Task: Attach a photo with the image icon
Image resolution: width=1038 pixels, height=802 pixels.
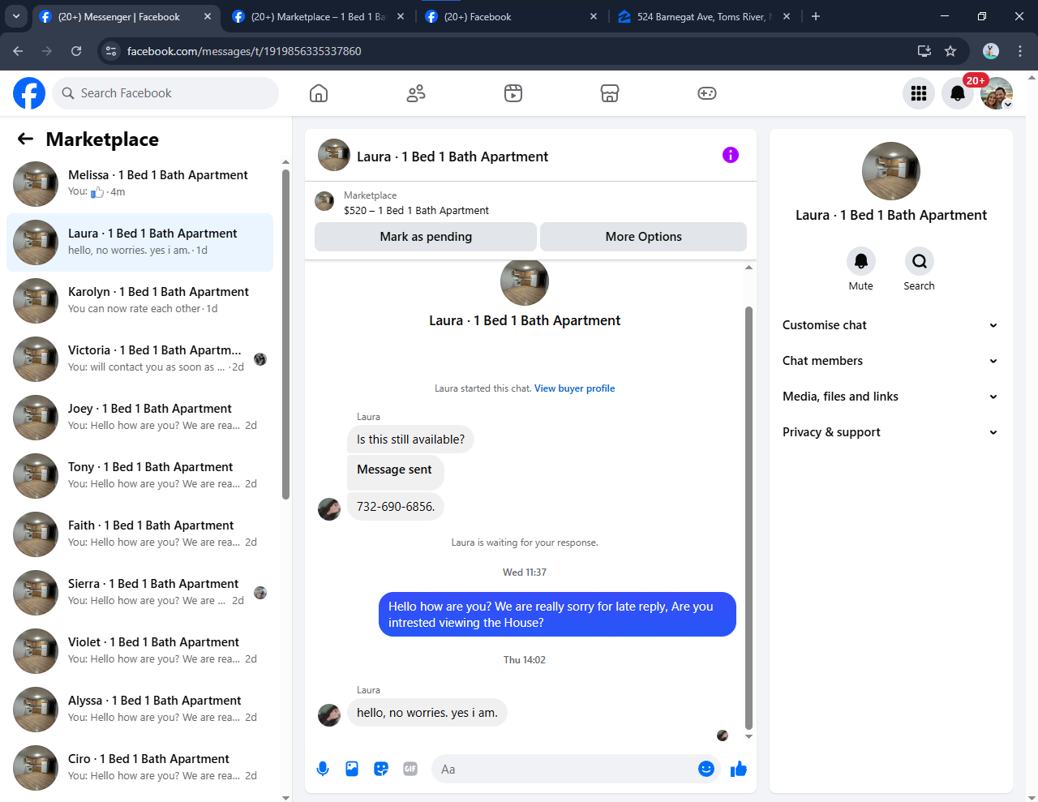Action: point(352,769)
